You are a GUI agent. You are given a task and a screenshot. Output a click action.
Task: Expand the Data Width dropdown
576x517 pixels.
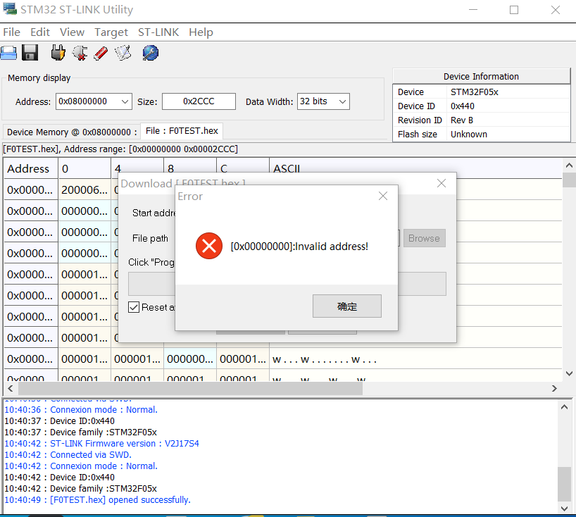pos(342,101)
